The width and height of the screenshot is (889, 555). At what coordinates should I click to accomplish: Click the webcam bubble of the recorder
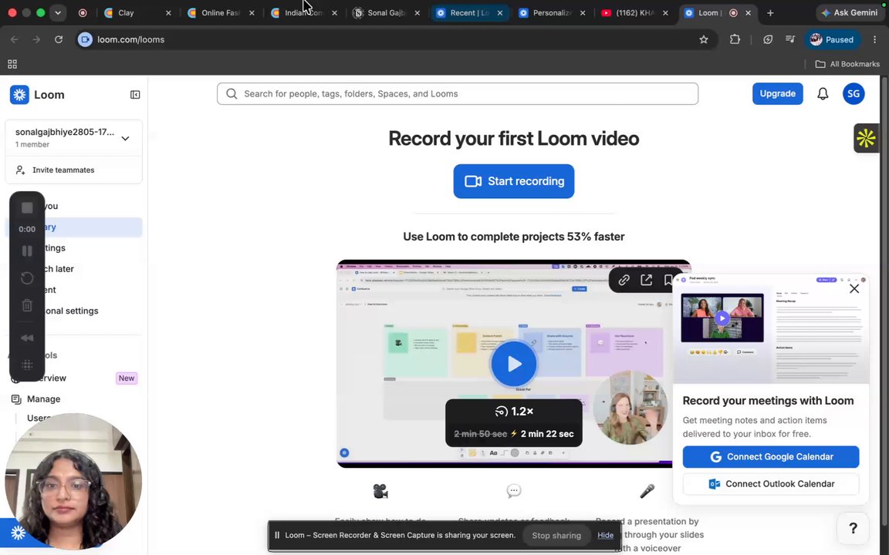(x=73, y=481)
